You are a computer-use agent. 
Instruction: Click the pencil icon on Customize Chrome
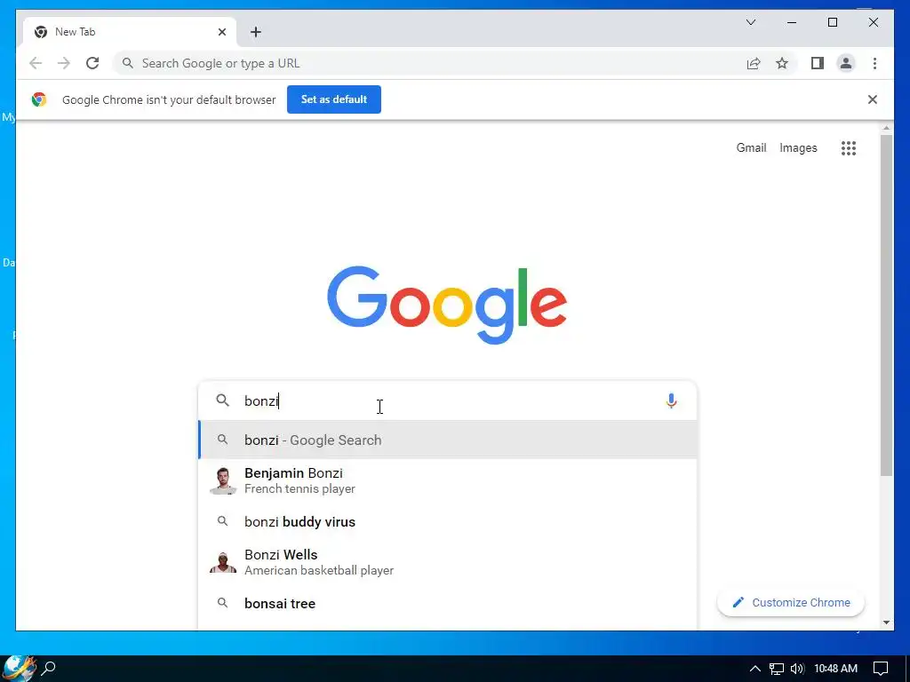point(738,603)
